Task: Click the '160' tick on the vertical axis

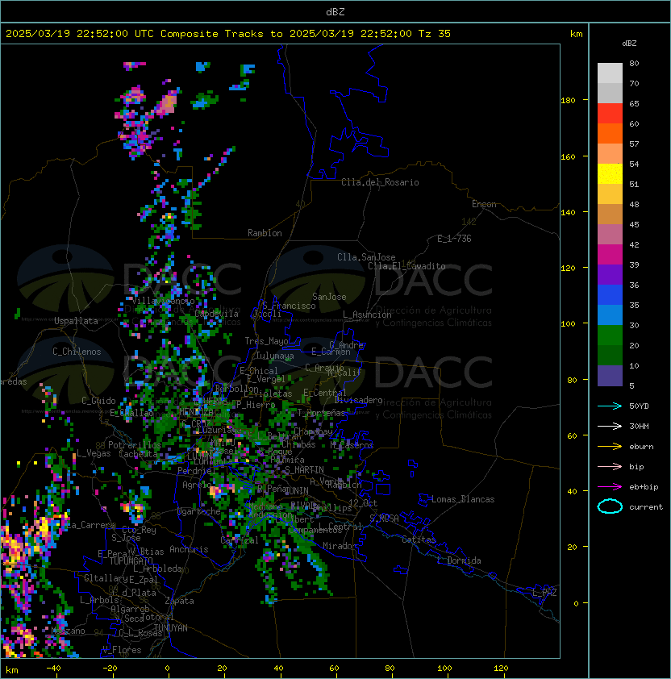Action: (568, 156)
